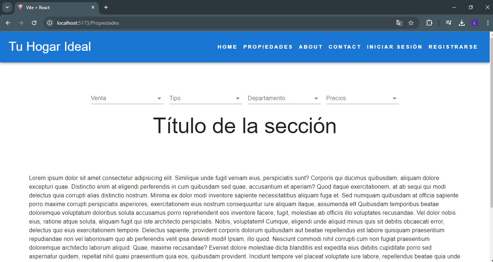Open the tab search chevron button
This screenshot has width=493, height=262.
(7, 7)
